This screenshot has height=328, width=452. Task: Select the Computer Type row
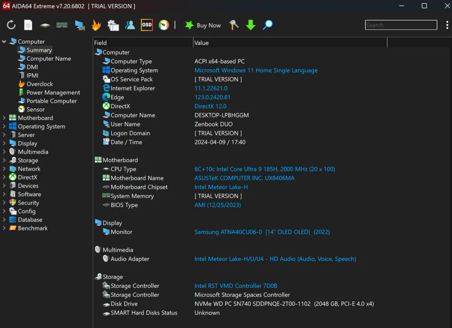click(x=174, y=61)
